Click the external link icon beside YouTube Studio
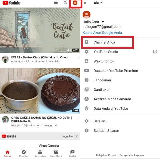Image resolution: width=160 pixels, height=160 pixels. (155, 52)
